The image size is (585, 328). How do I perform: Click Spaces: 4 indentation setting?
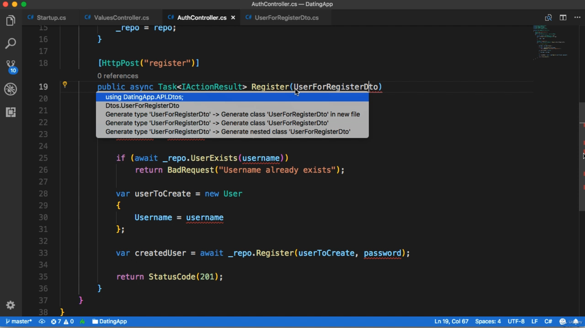pos(488,322)
